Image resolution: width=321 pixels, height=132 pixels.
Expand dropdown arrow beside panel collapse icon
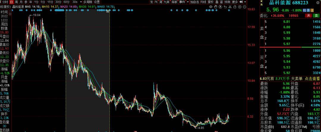click(x=245, y=2)
